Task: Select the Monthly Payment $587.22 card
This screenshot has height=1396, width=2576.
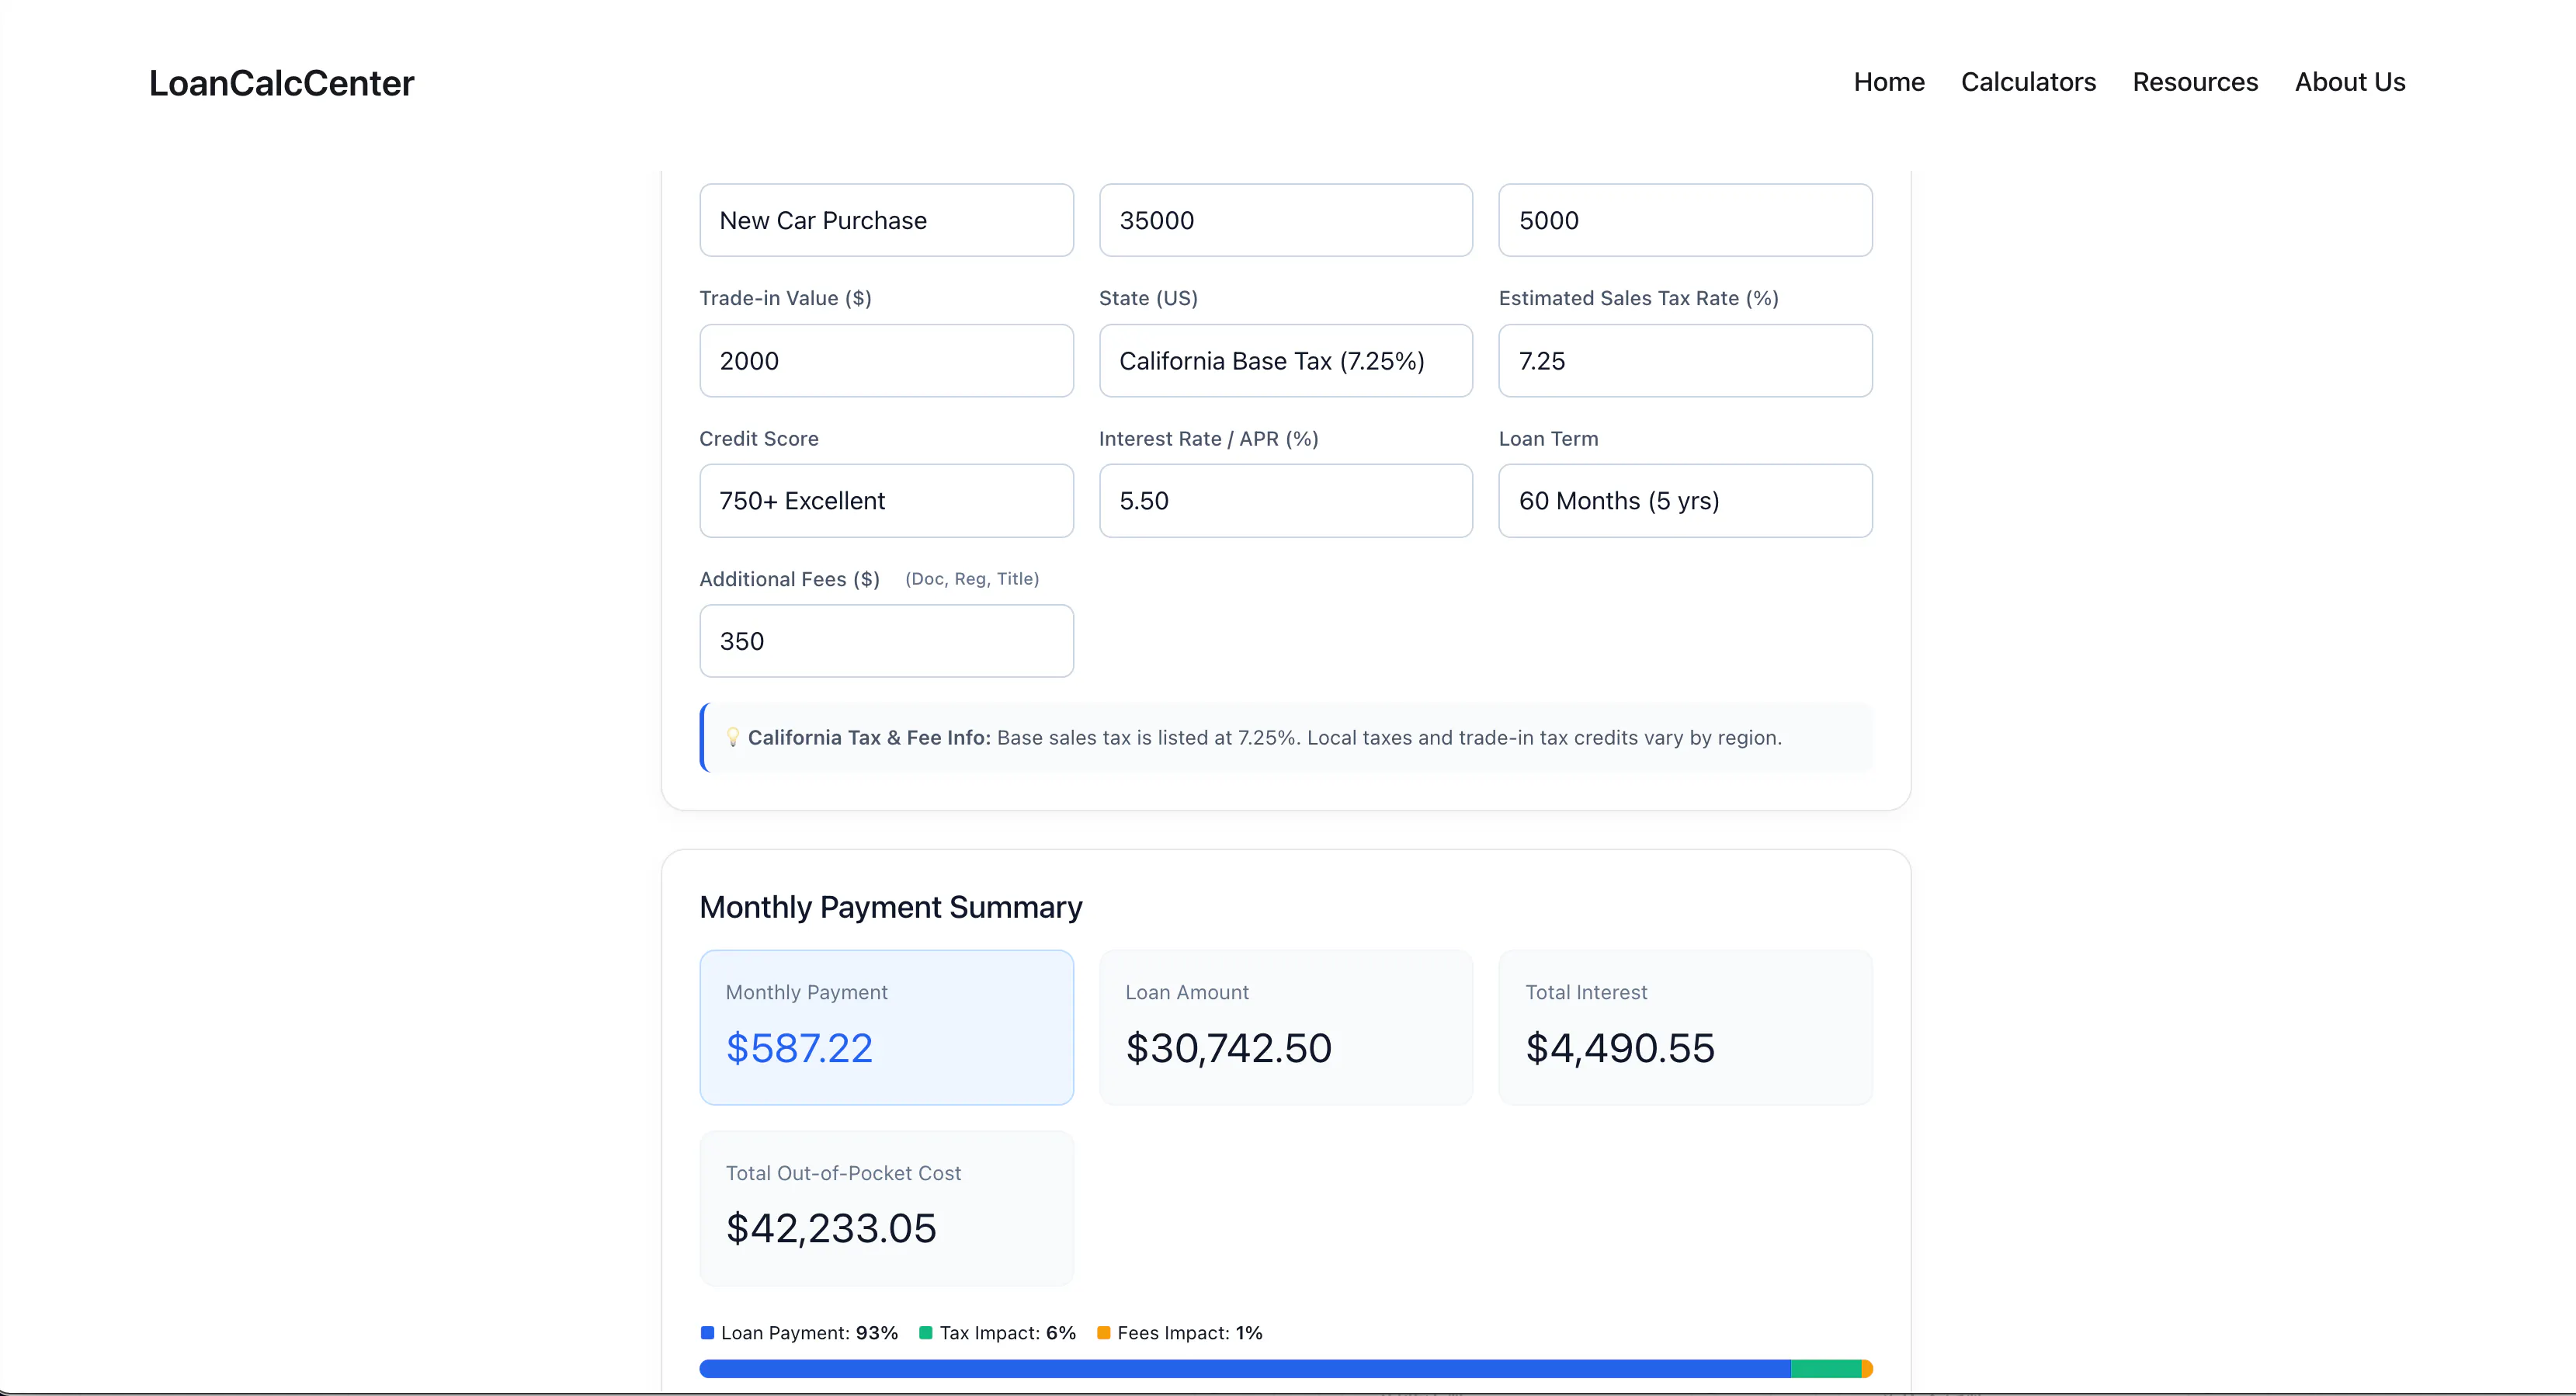Action: pos(886,1027)
